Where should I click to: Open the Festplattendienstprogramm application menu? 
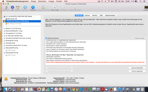point(17,1)
